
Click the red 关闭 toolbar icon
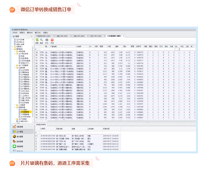click(x=52, y=40)
